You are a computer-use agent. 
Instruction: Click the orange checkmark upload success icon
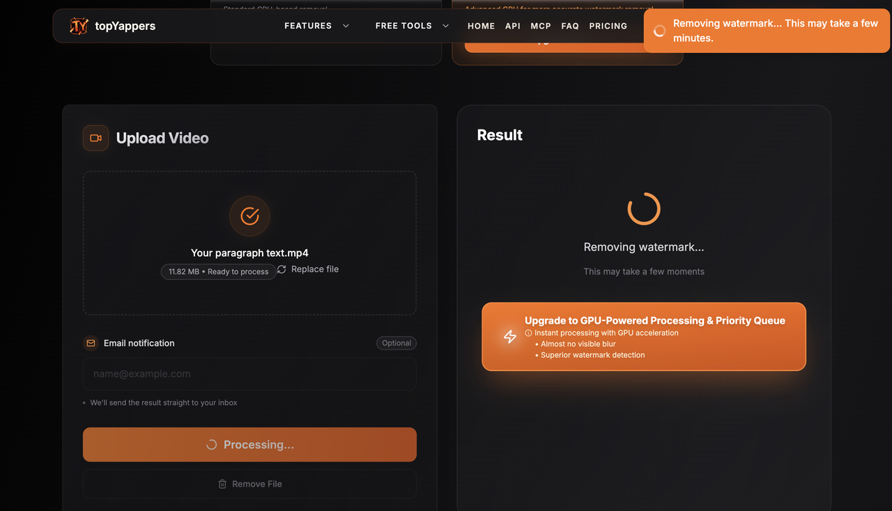coord(249,216)
